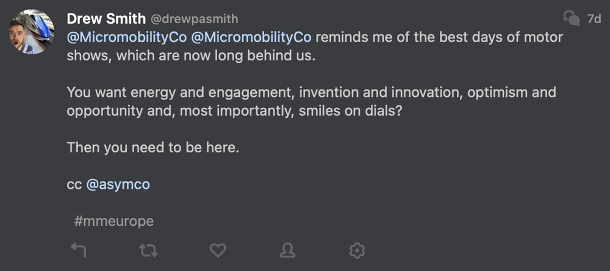610x271 pixels.
Task: Click the person icon below the post
Action: (287, 249)
